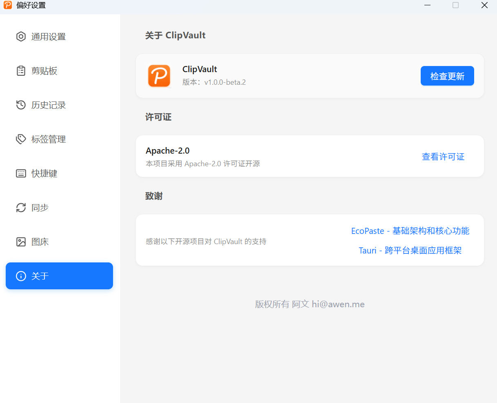Open the Tauri framework link
The image size is (497, 403).
tap(410, 250)
